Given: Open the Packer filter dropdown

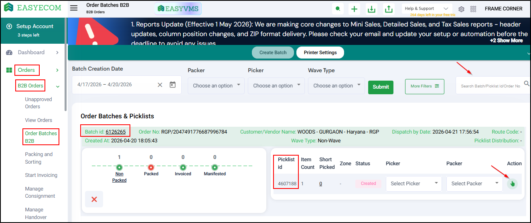Looking at the screenshot, I should [216, 86].
